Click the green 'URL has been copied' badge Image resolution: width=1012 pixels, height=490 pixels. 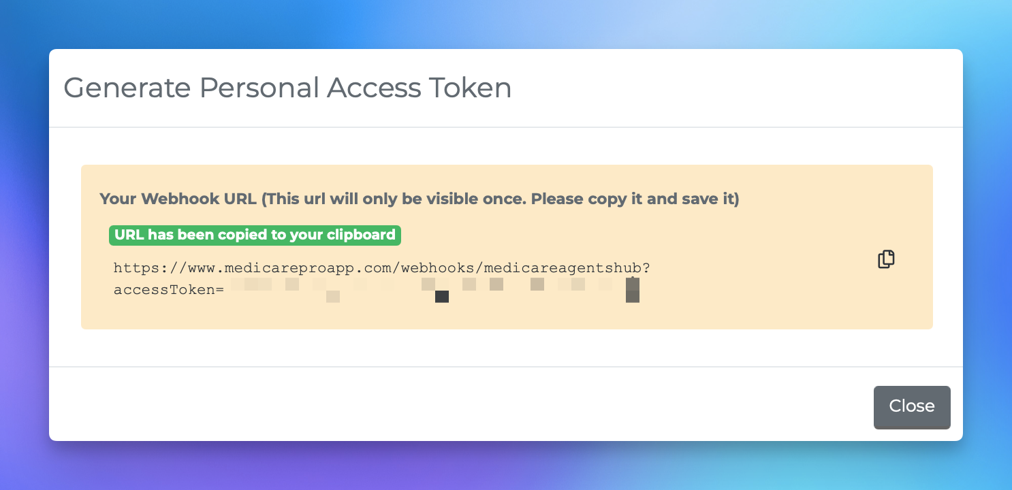tap(255, 235)
